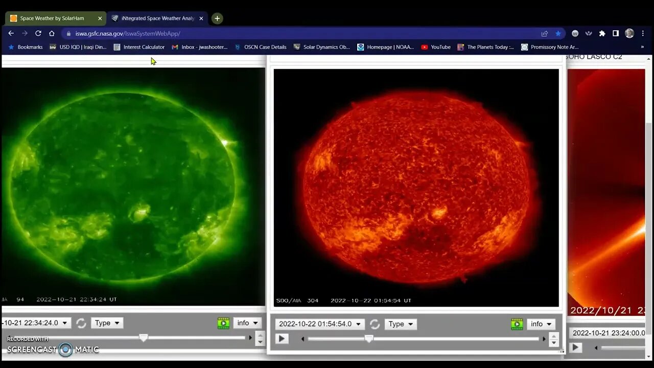Open the Interest Calculator bookmark
The height and width of the screenshot is (368, 654).
coord(139,47)
